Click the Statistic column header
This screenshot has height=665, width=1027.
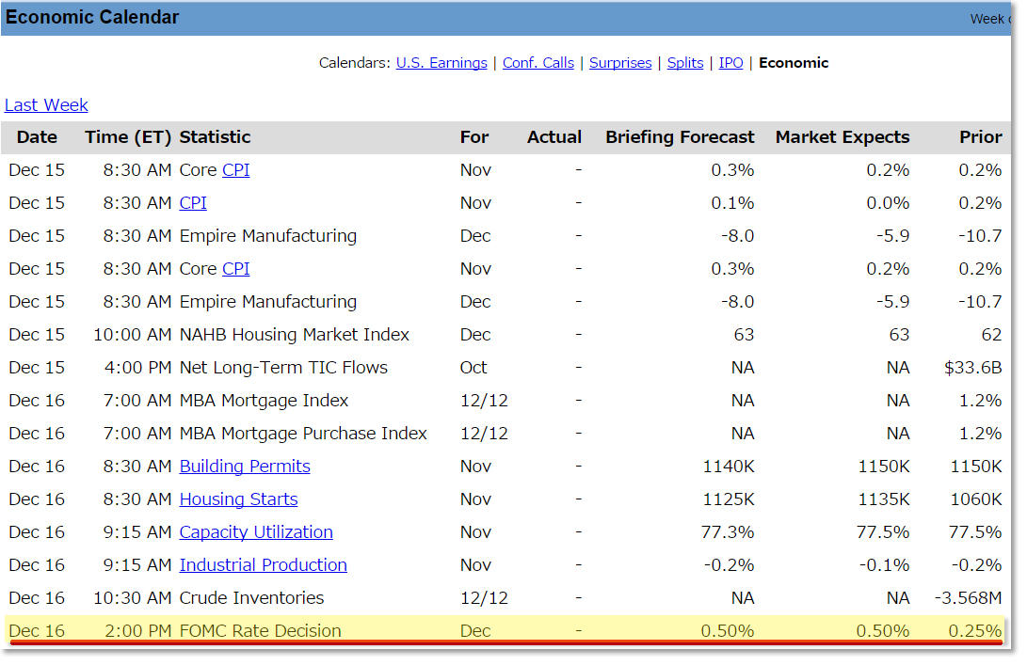coord(215,136)
